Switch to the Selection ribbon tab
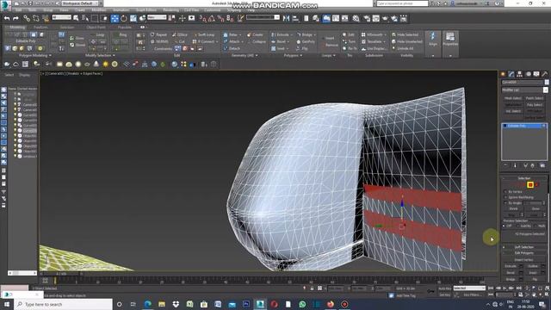The height and width of the screenshot is (310, 551). [67, 27]
